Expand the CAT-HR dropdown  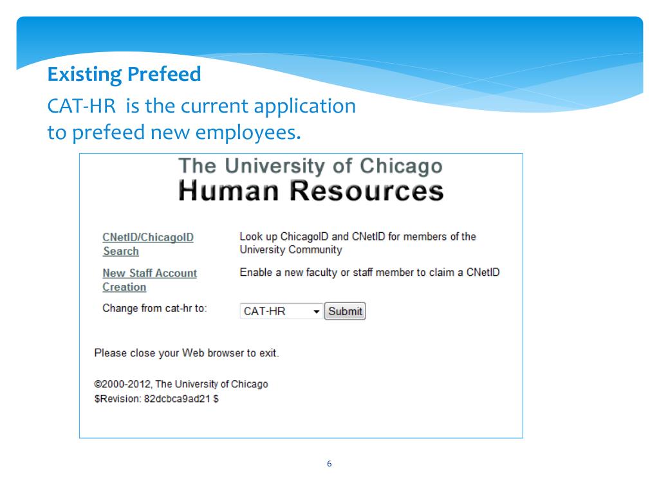click(281, 311)
